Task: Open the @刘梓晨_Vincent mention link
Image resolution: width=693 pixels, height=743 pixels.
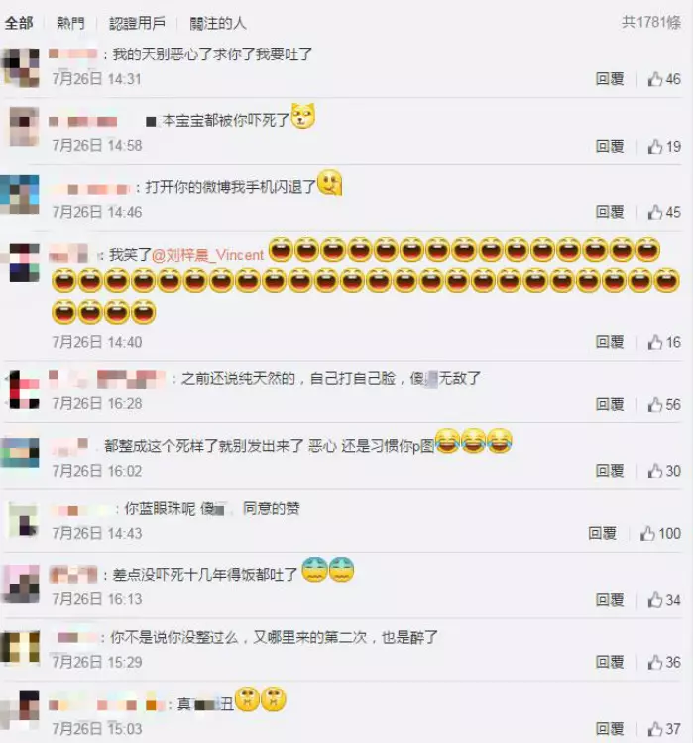Action: pyautogui.click(x=207, y=255)
